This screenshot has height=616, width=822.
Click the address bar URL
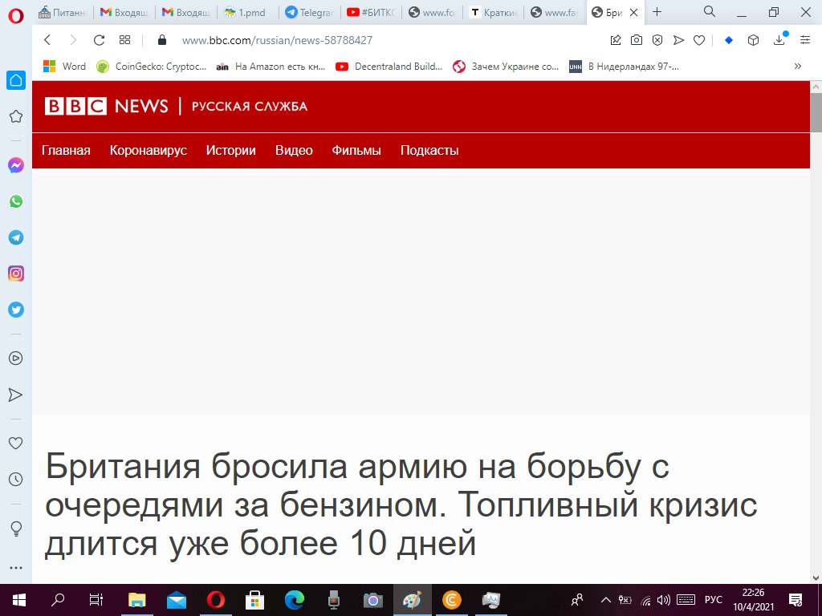click(277, 40)
